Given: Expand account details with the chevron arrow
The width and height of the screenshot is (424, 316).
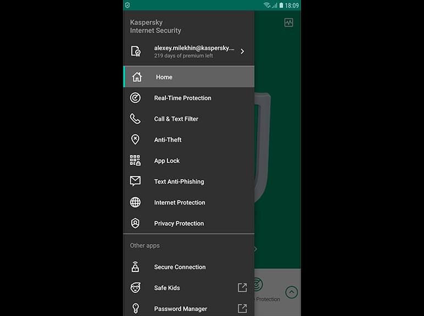Looking at the screenshot, I should (x=242, y=51).
